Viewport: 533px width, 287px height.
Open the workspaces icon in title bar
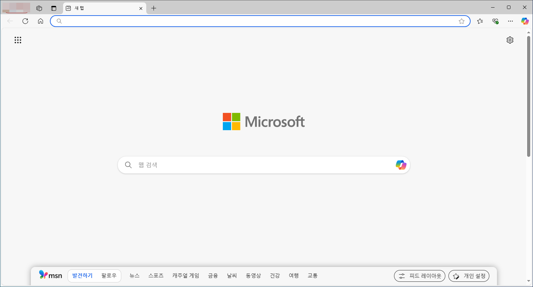[x=39, y=8]
